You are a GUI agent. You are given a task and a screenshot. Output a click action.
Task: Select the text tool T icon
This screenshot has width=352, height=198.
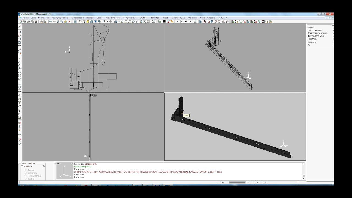click(x=19, y=111)
